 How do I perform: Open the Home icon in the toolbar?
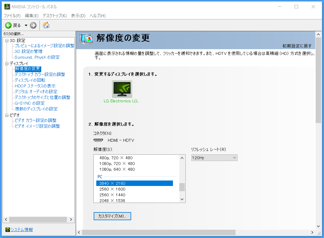pos(46,25)
